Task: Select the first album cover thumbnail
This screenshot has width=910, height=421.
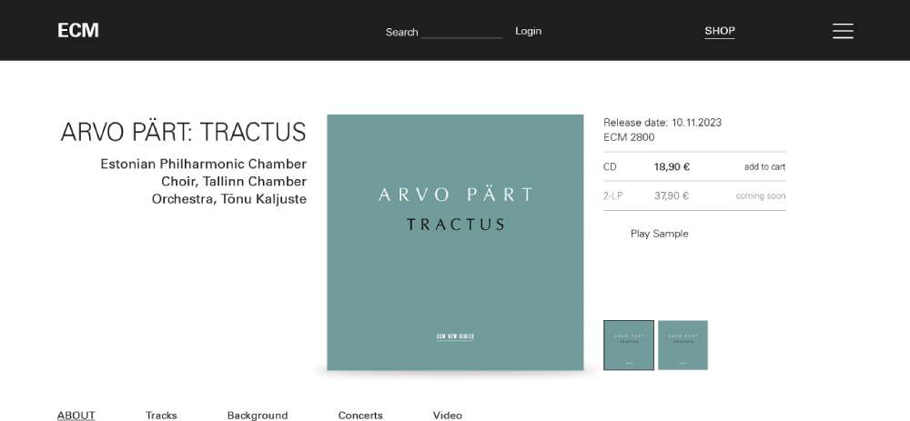Action: point(629,345)
